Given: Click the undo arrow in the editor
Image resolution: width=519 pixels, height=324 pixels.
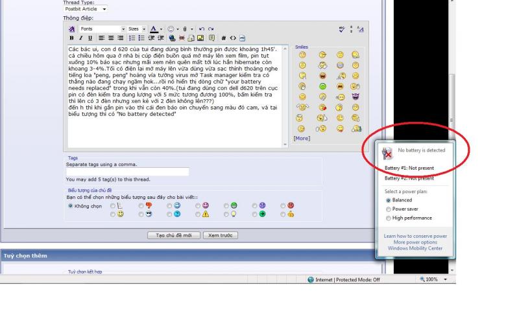Looking at the screenshot, I should pos(202,29).
